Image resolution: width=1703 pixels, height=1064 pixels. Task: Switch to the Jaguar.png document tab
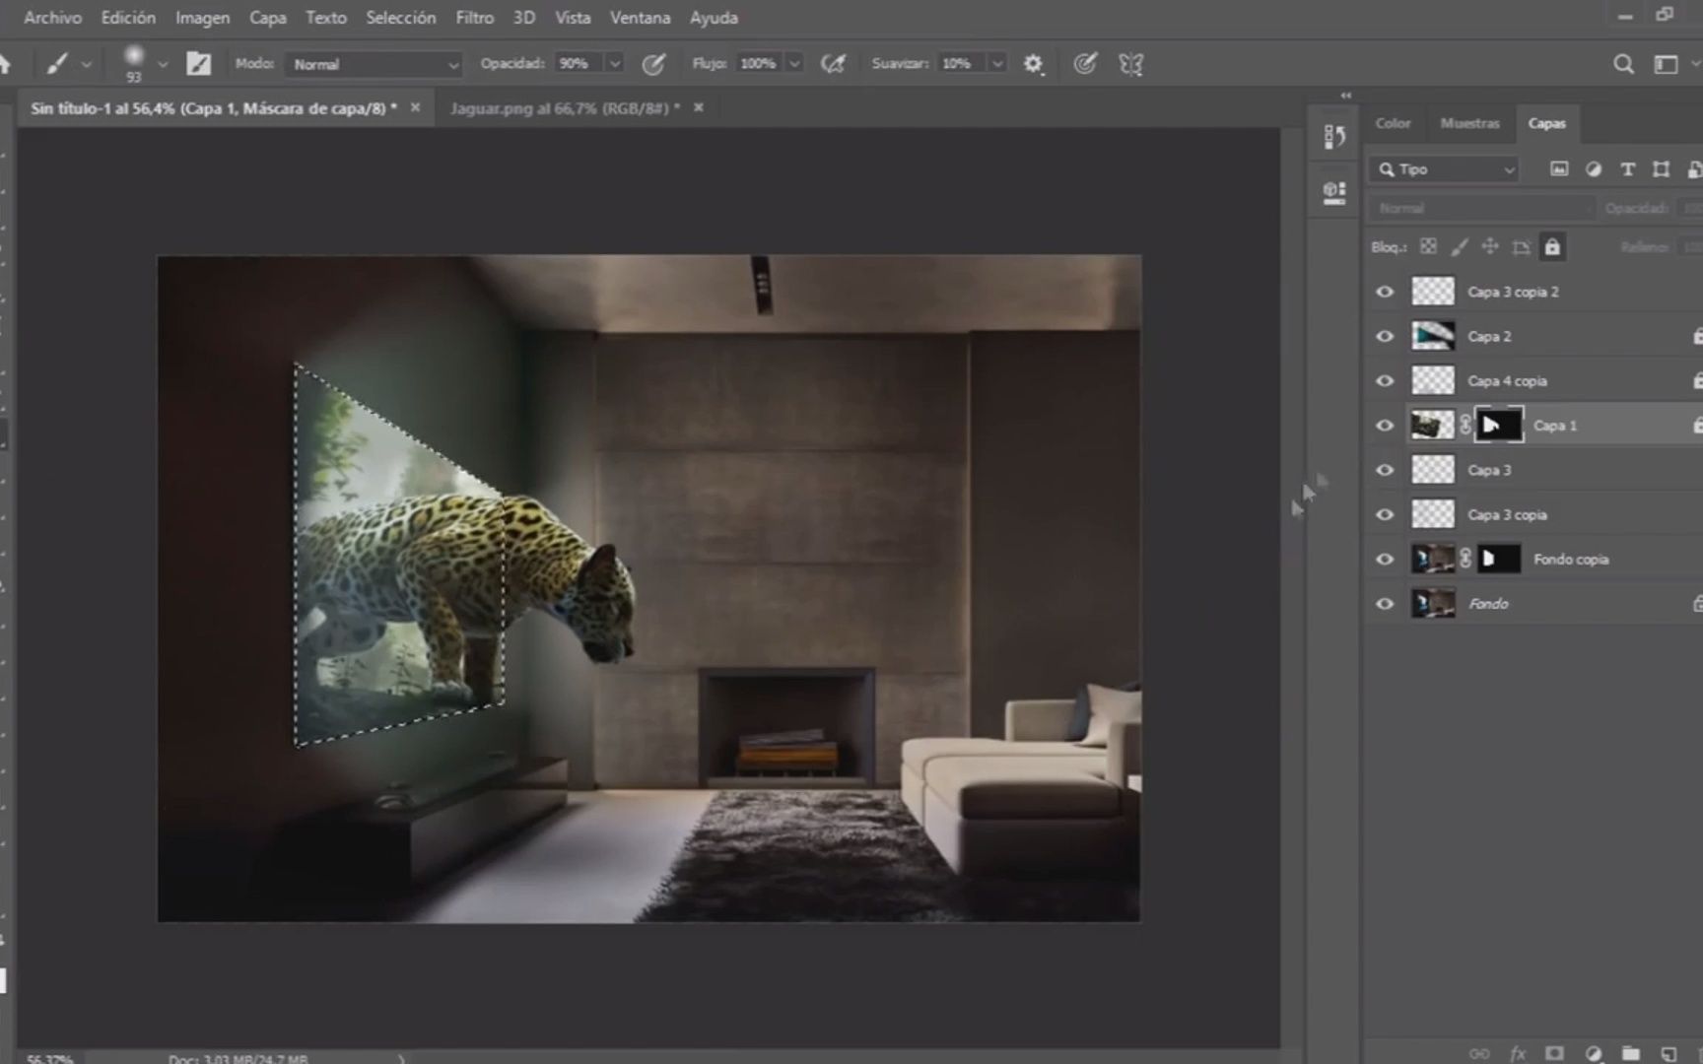(x=564, y=108)
